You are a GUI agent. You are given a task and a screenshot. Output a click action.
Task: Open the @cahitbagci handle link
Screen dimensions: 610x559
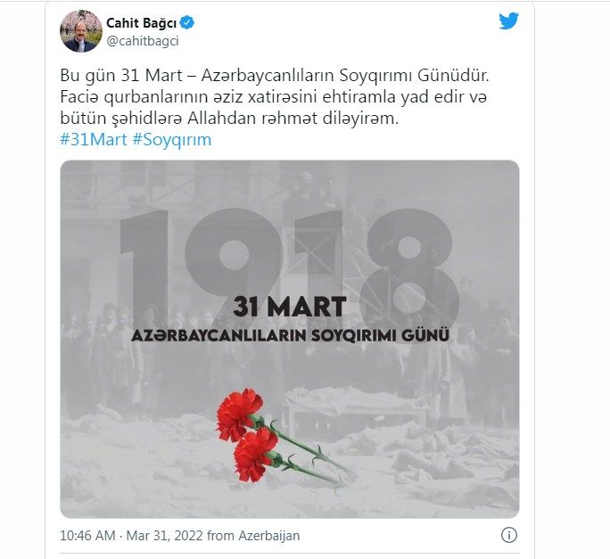pyautogui.click(x=143, y=41)
